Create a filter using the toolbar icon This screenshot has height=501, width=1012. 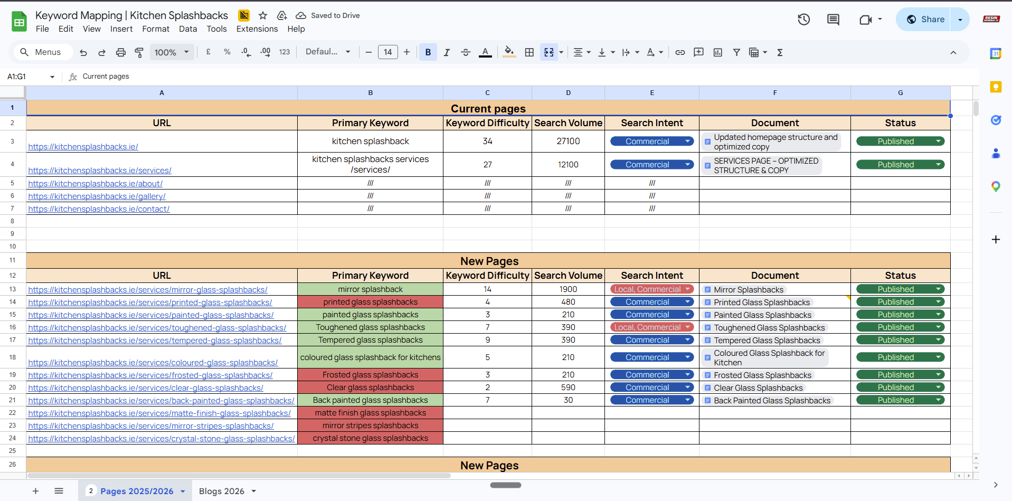click(x=736, y=52)
